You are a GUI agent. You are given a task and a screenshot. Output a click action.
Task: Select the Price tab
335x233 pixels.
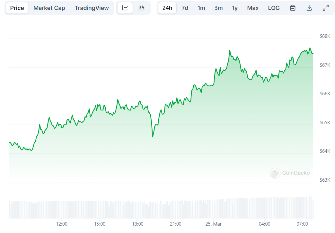(x=17, y=8)
